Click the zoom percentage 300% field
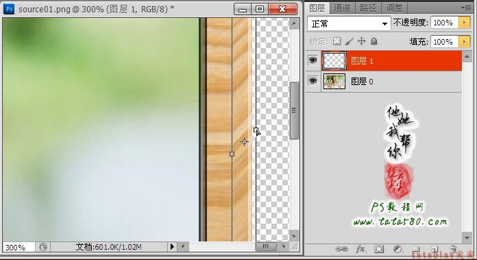 click(x=19, y=247)
